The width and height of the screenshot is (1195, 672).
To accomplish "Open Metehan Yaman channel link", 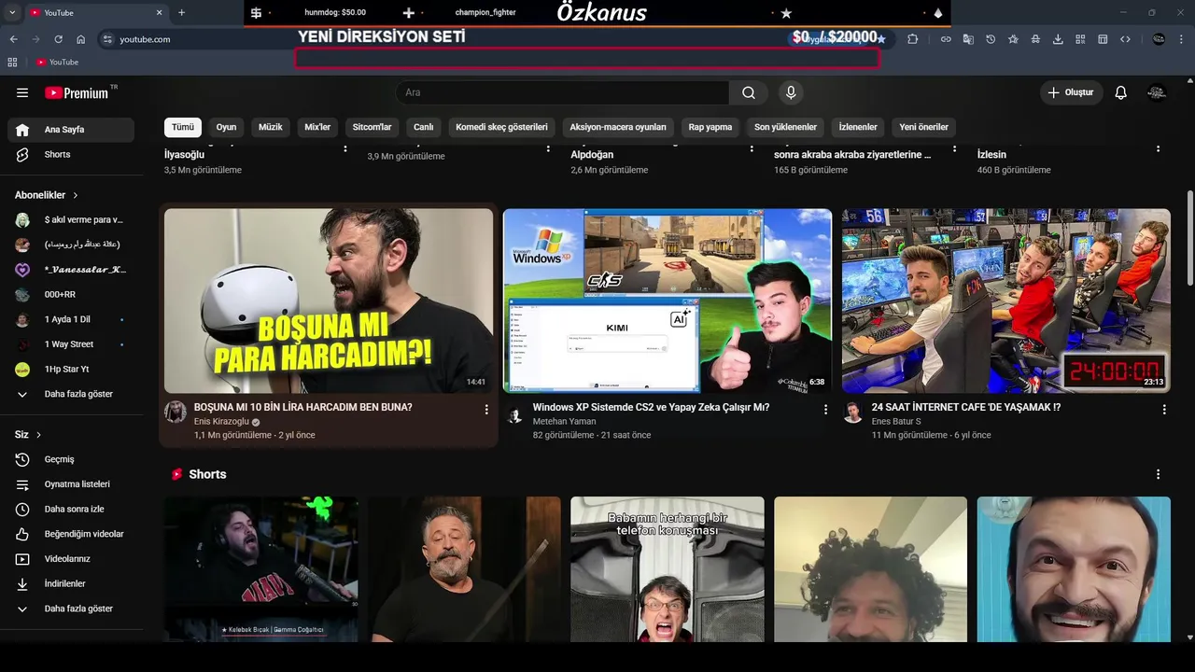I will click(564, 422).
